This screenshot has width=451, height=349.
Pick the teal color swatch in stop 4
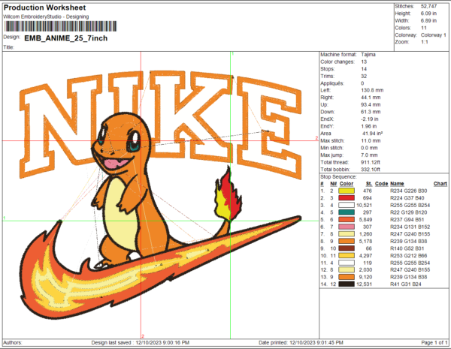(347, 212)
